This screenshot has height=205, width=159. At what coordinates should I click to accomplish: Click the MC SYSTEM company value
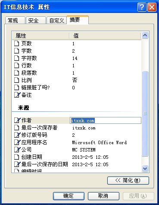tap(84, 150)
